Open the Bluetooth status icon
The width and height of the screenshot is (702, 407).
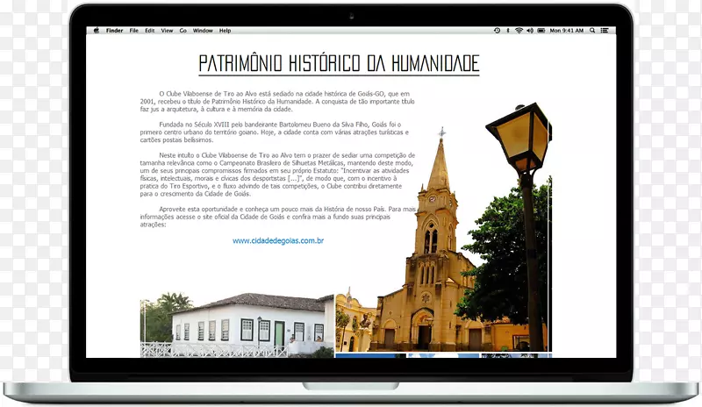(x=507, y=31)
